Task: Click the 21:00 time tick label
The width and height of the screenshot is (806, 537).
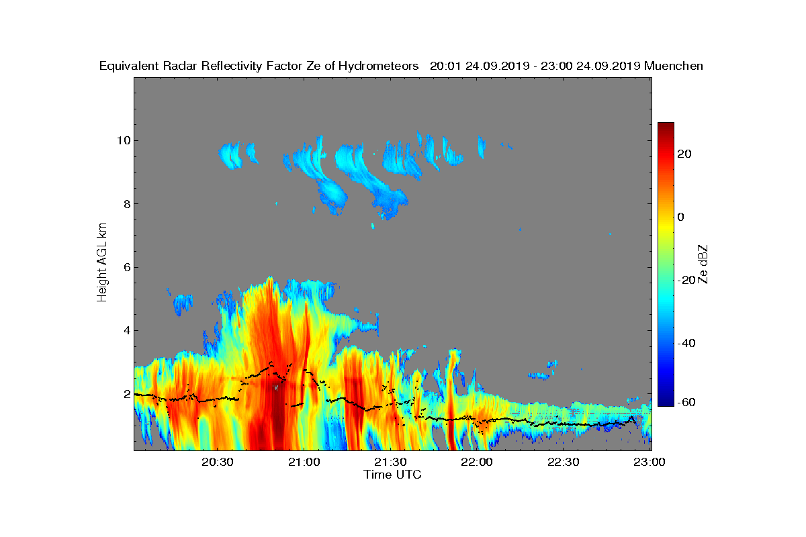Action: [x=303, y=462]
